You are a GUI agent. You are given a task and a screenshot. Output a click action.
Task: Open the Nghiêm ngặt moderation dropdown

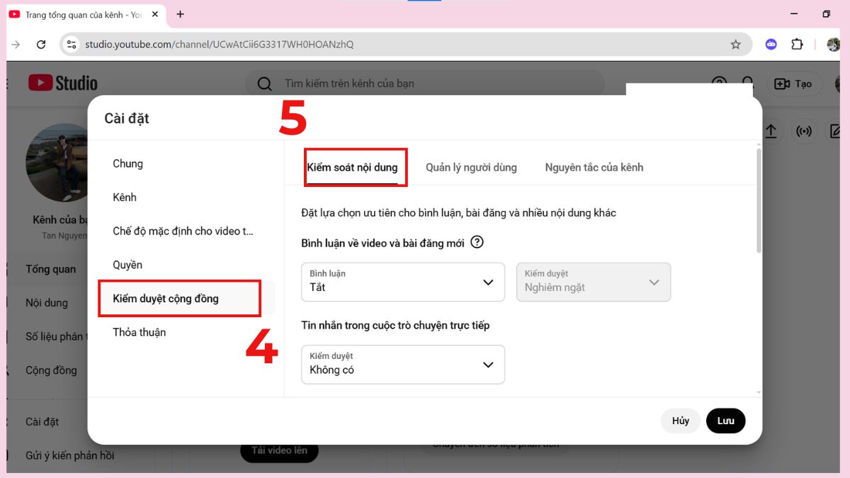click(x=594, y=282)
